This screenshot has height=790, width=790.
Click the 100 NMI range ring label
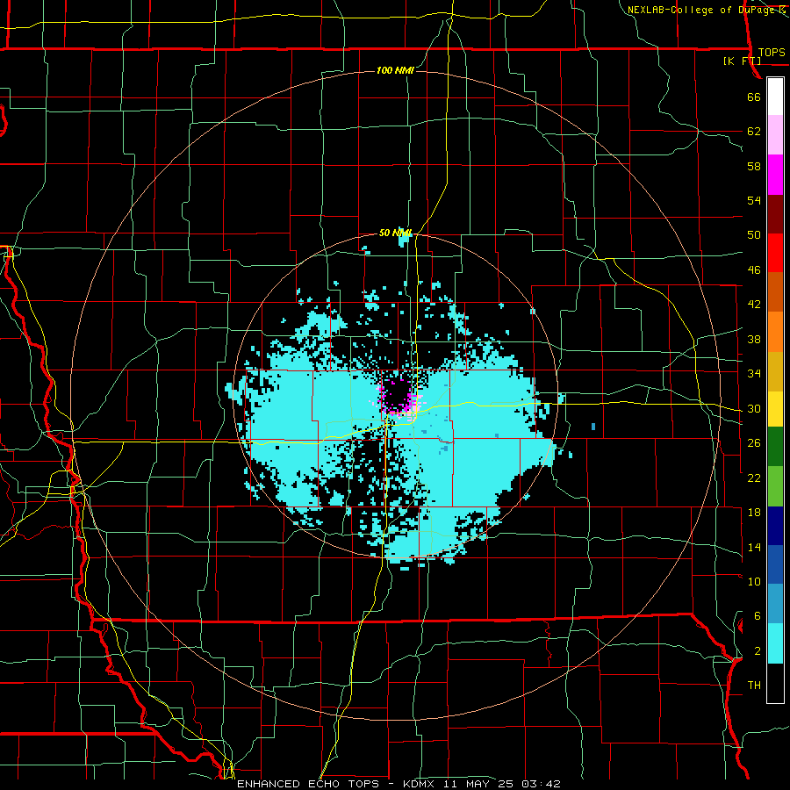pyautogui.click(x=396, y=70)
